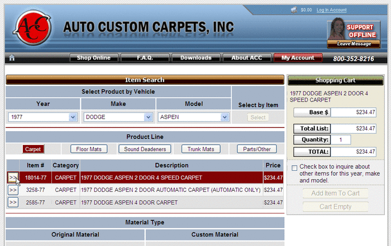Click the Original Material column header
Viewport: 391px width, 246px height.
tap(75, 234)
